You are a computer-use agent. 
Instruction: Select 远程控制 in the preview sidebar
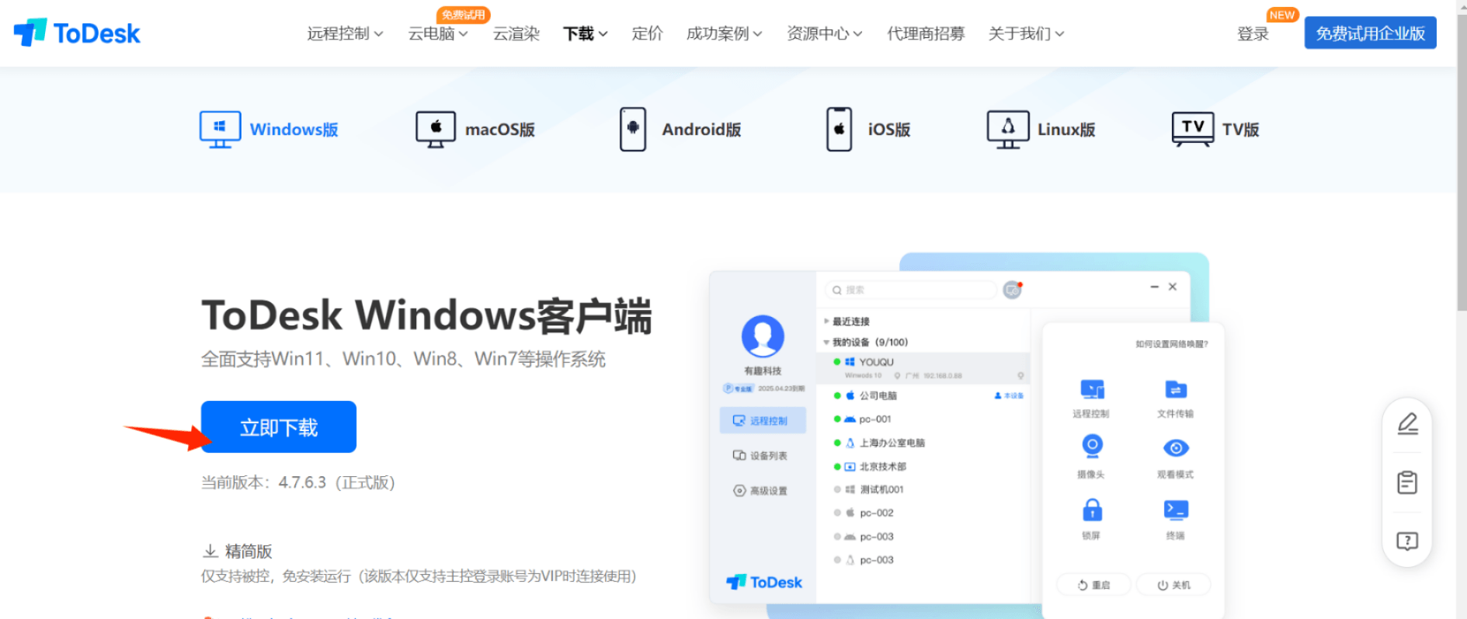pyautogui.click(x=763, y=420)
